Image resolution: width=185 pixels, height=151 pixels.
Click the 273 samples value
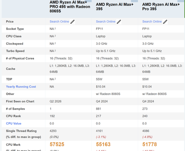(x=145, y=109)
